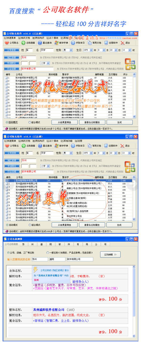Choose 复制公司名 entry in context menu
This screenshot has height=344, width=141.
[83, 183]
